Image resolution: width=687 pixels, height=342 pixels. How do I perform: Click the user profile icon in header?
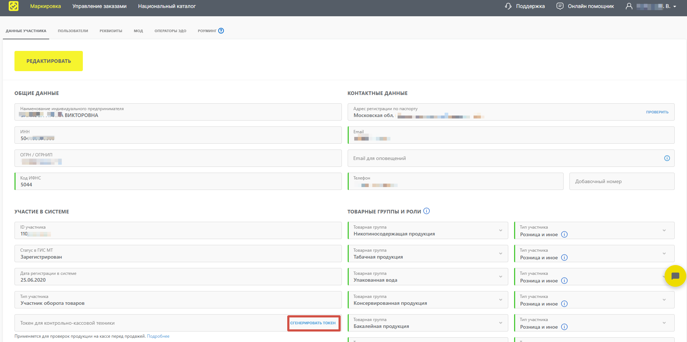(629, 6)
